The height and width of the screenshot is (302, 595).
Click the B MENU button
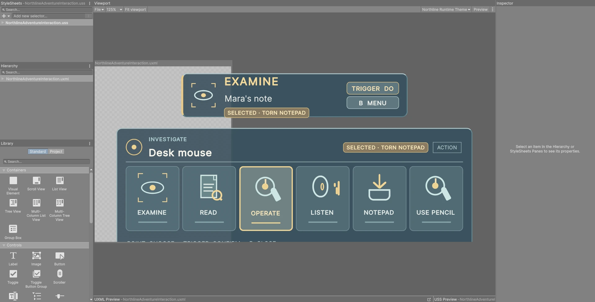point(373,103)
